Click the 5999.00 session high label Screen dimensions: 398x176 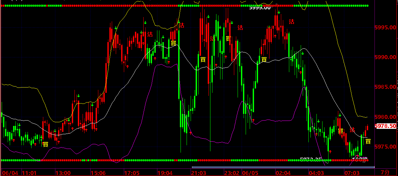click(x=260, y=8)
